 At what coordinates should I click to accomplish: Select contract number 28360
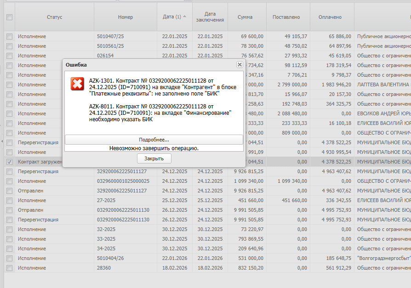(x=126, y=268)
